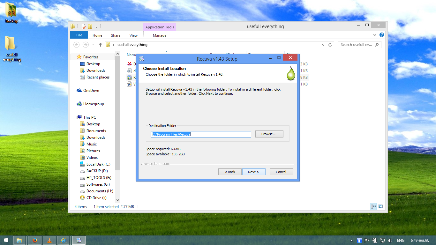Select BACKUP (D:) drive
This screenshot has width=436, height=245.
click(x=97, y=171)
